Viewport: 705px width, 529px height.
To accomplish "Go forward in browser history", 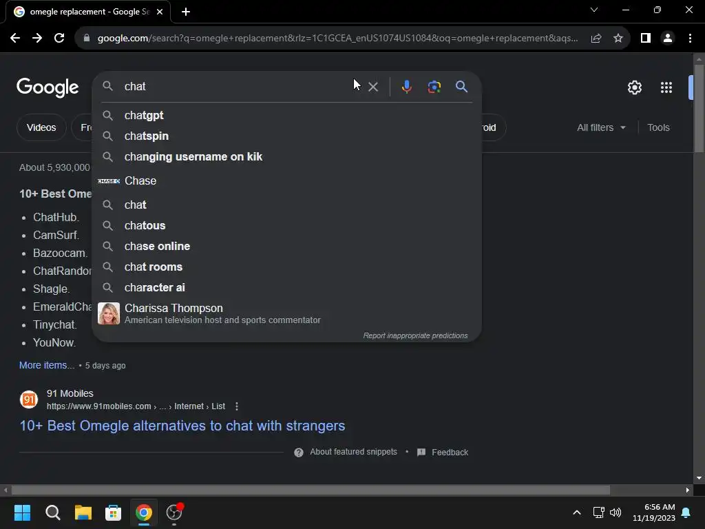I will pyautogui.click(x=37, y=39).
